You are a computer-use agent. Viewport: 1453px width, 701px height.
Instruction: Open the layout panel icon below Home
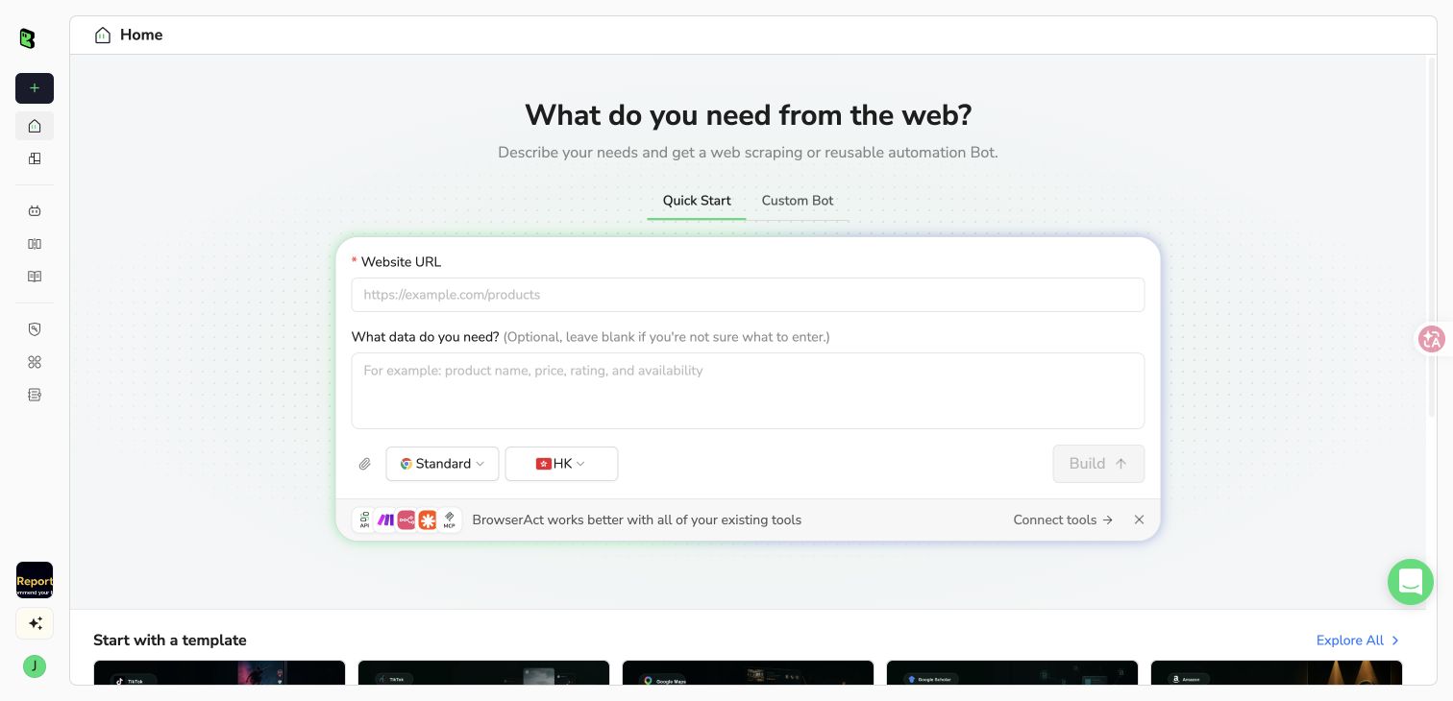[35, 158]
